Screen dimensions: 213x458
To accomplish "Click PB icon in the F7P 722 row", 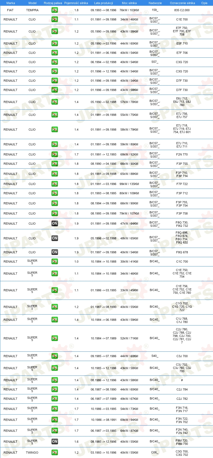I will point(55,184).
